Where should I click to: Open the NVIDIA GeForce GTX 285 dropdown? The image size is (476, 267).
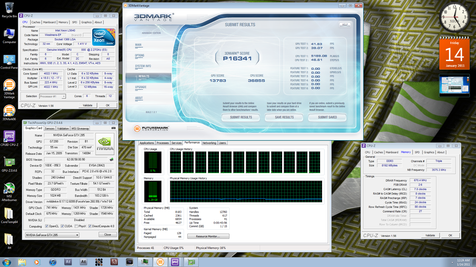[52, 235]
